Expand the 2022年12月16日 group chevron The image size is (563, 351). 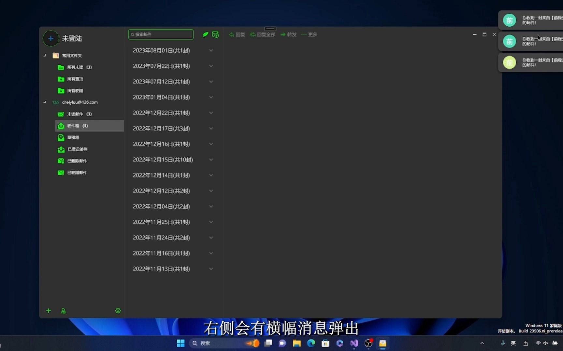(x=211, y=144)
